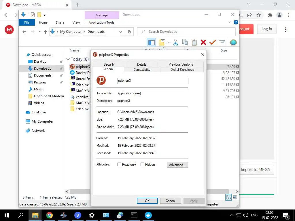This screenshot has height=221, width=295.
Task: Go up one folder level in Explorer
Action: pyautogui.click(x=45, y=32)
